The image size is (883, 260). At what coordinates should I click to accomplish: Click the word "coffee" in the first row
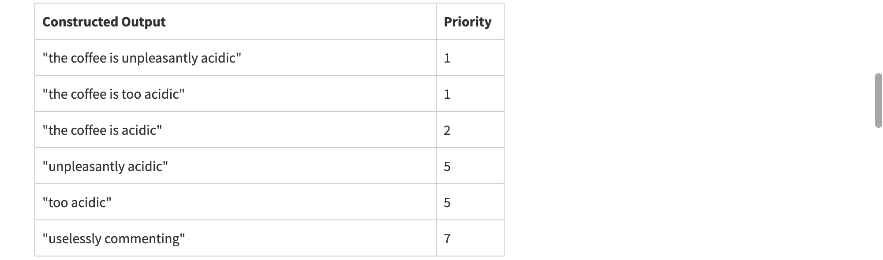89,58
